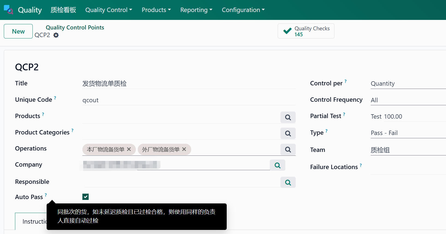Click the New button
This screenshot has width=446, height=234.
(18, 31)
